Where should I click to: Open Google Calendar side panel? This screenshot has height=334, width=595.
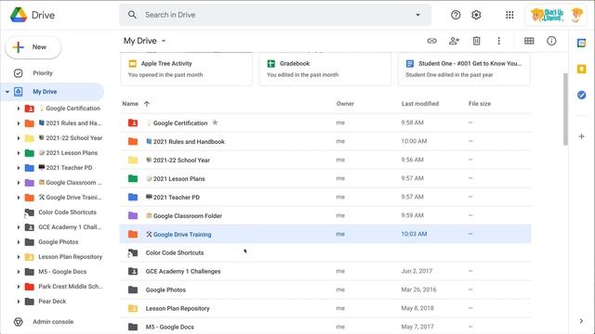(581, 44)
